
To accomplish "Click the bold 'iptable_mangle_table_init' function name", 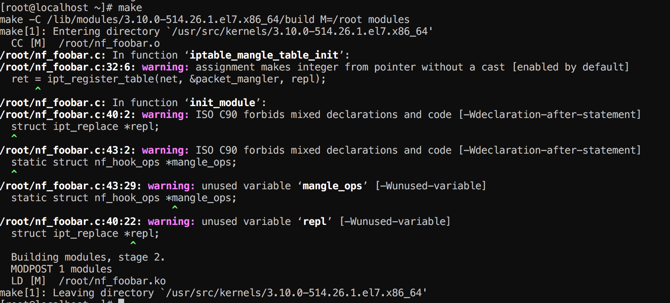I will point(264,55).
